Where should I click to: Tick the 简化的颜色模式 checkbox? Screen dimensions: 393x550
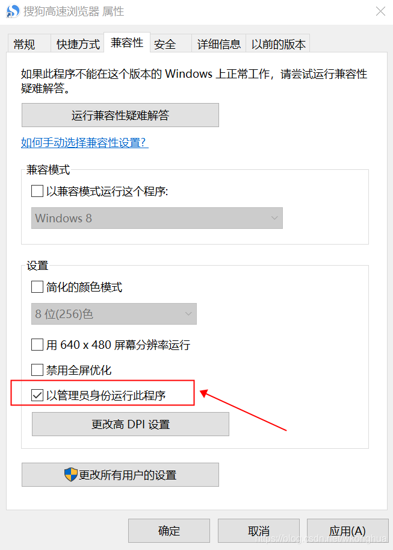coord(37,287)
